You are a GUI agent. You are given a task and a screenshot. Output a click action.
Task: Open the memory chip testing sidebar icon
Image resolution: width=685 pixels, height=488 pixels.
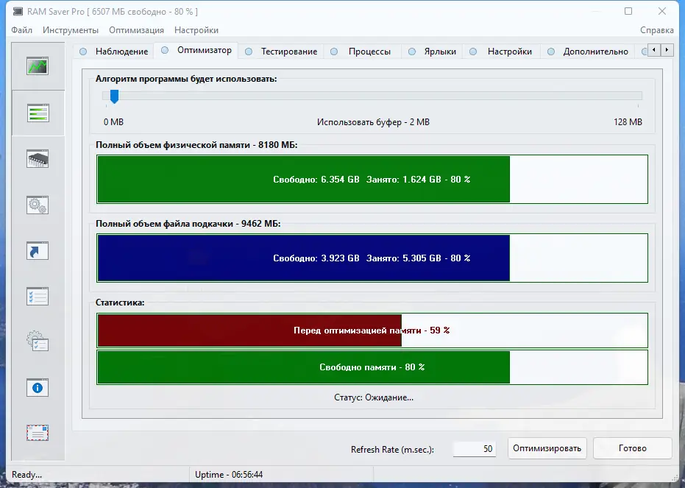[x=38, y=159]
